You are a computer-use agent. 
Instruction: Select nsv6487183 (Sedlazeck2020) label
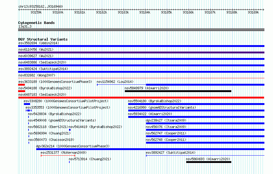tap(42, 95)
